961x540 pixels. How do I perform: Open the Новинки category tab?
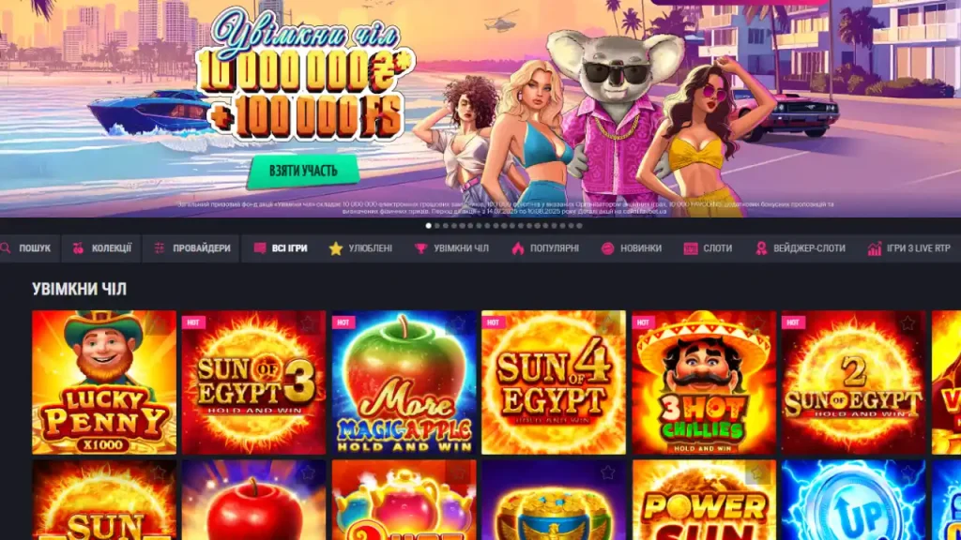[632, 247]
